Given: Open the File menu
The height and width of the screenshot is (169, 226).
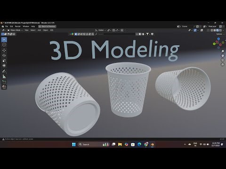Looking at the screenshot, I should click(x=7, y=26).
